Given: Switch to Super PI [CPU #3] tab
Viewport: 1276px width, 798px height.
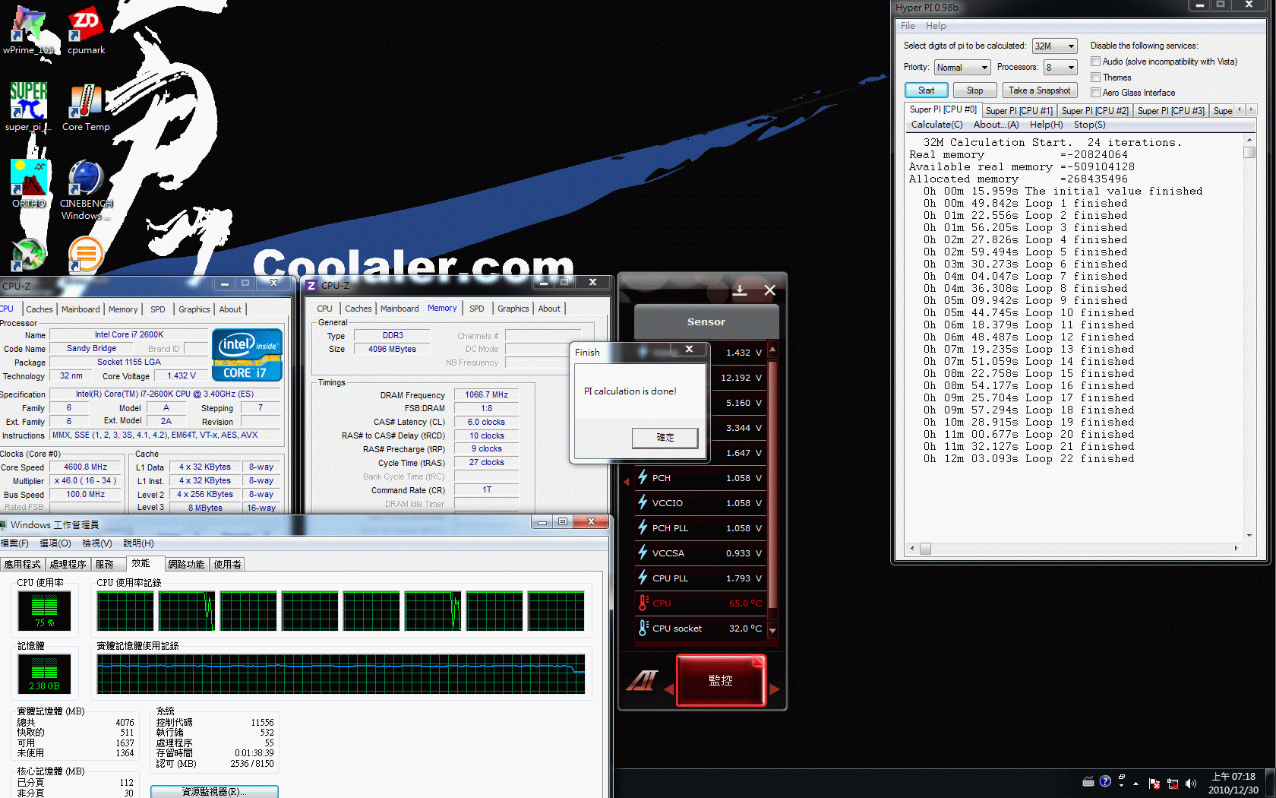Looking at the screenshot, I should (1170, 111).
